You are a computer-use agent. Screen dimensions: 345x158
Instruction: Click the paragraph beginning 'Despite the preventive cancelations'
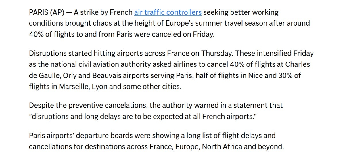click(156, 111)
